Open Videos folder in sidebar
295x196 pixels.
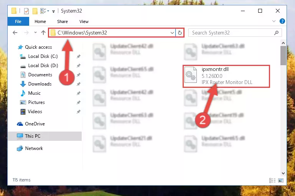click(x=35, y=112)
